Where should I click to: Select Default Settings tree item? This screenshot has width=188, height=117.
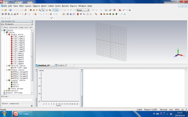[14, 93]
